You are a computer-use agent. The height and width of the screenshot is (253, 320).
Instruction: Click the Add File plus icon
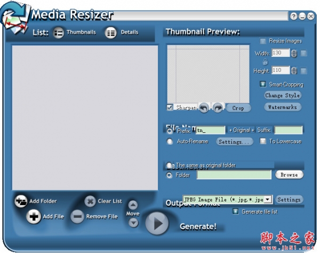34,216
